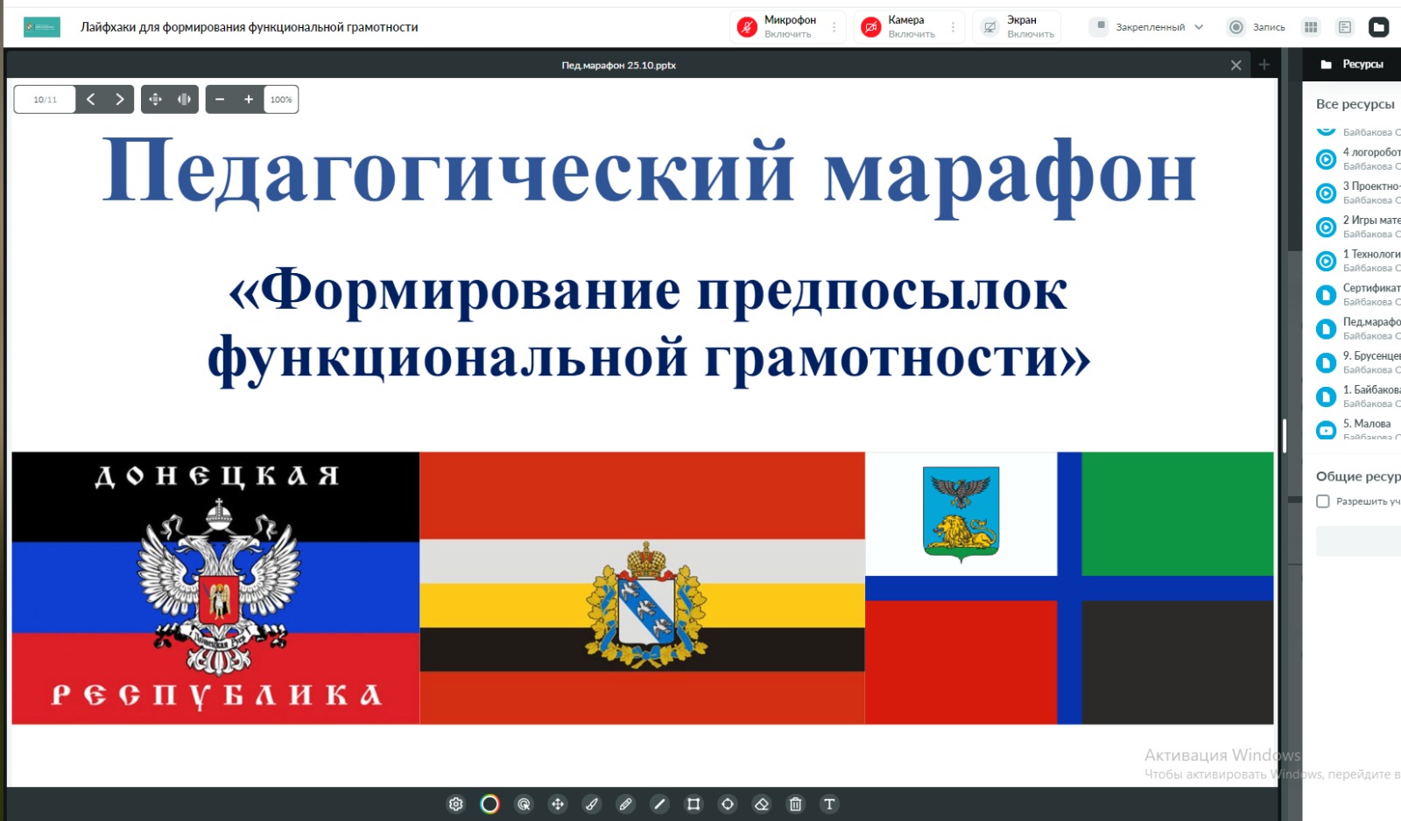Select the brush drawing tool
Image resolution: width=1401 pixels, height=821 pixels.
pyautogui.click(x=592, y=804)
